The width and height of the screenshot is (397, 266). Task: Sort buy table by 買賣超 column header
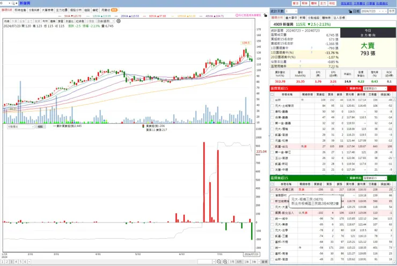(320, 94)
